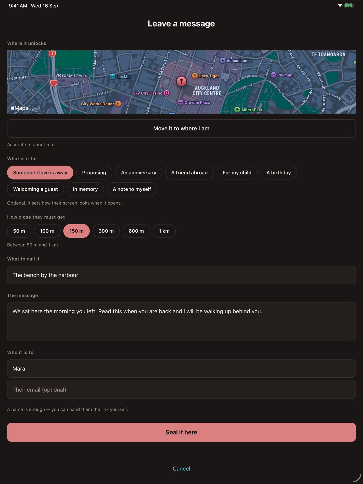This screenshot has width=363, height=484.
Task: Select 'A friend abroad' occasion
Action: [x=189, y=172]
